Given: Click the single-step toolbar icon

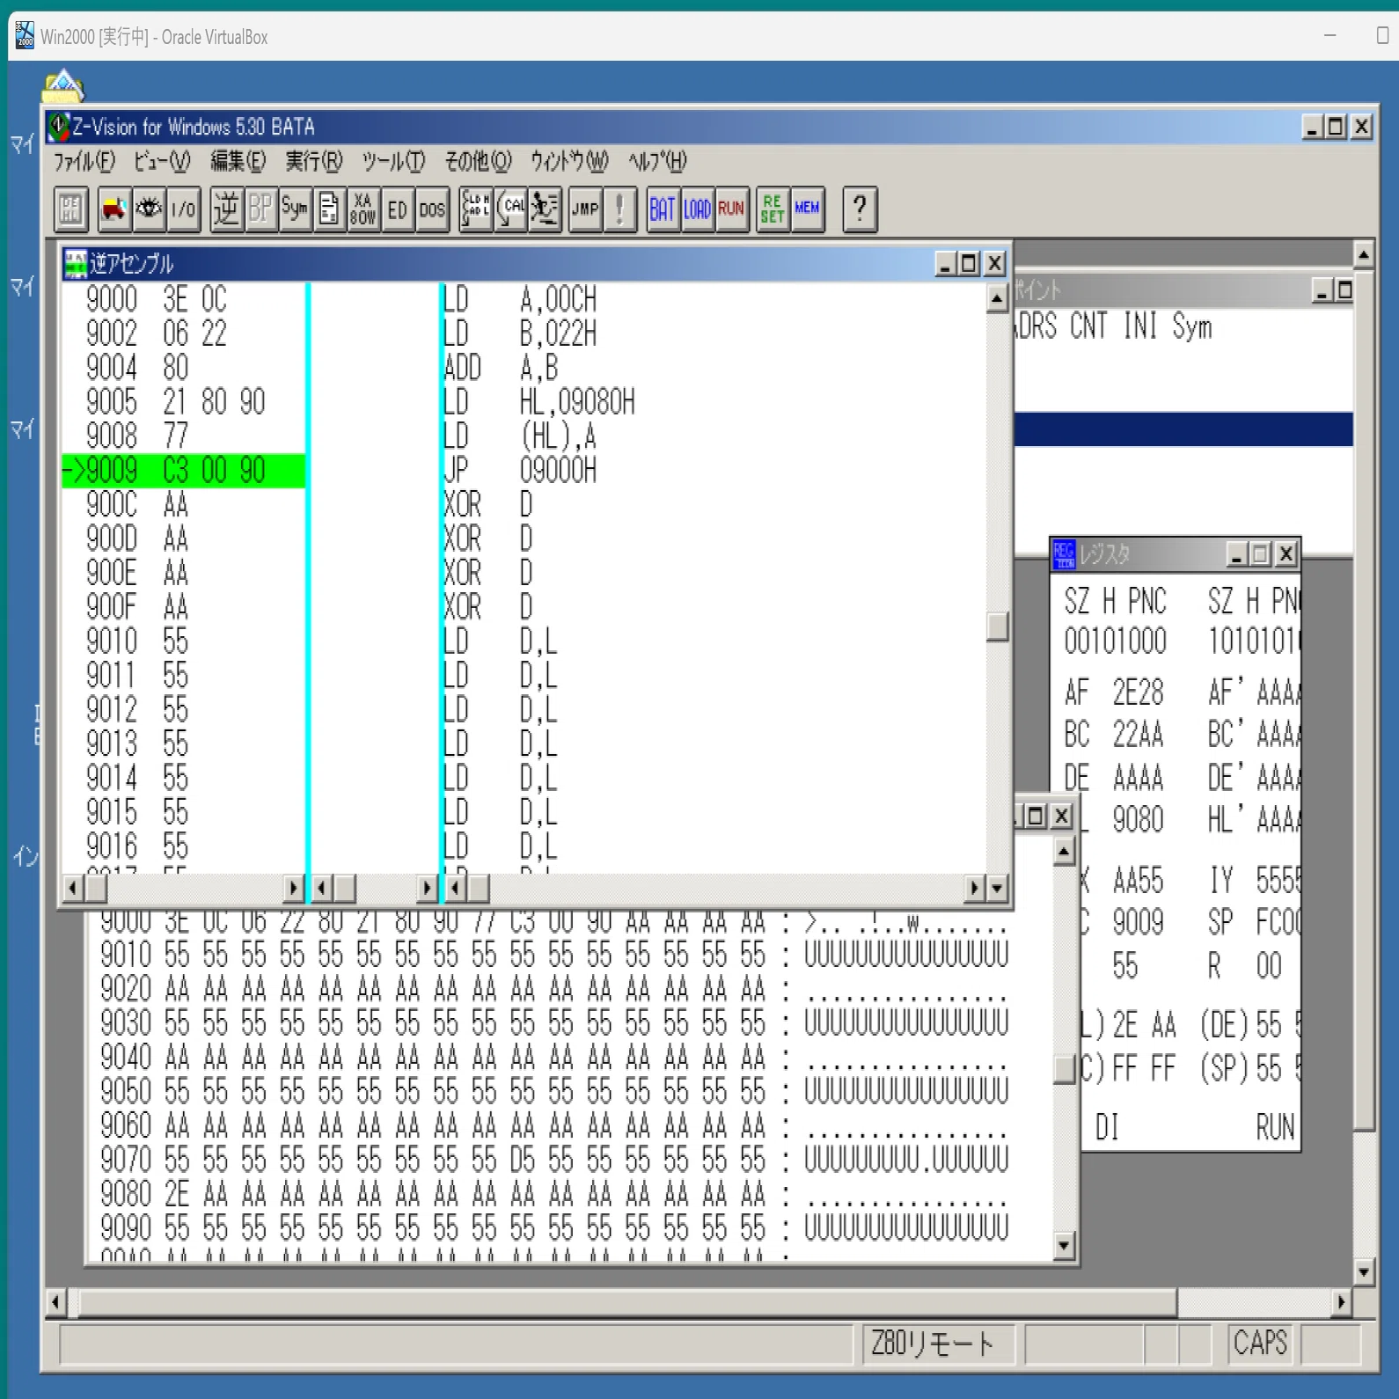Looking at the screenshot, I should 476,209.
